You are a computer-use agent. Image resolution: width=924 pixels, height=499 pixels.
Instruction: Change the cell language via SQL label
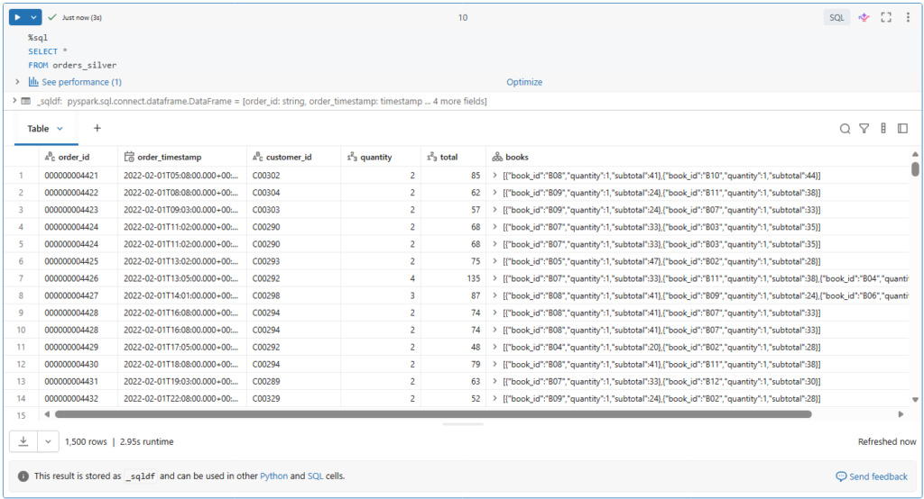pyautogui.click(x=836, y=17)
